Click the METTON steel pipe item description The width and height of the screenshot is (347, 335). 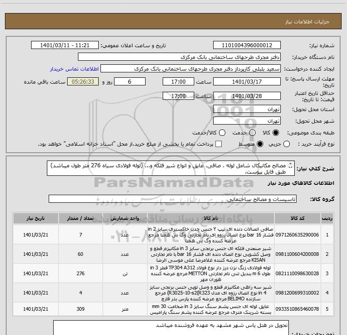pos(211,273)
